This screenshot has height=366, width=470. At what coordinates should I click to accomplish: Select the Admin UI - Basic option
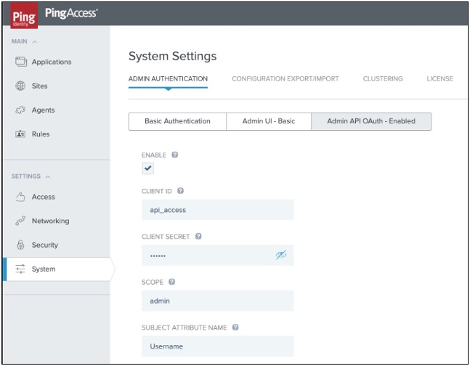coord(268,121)
